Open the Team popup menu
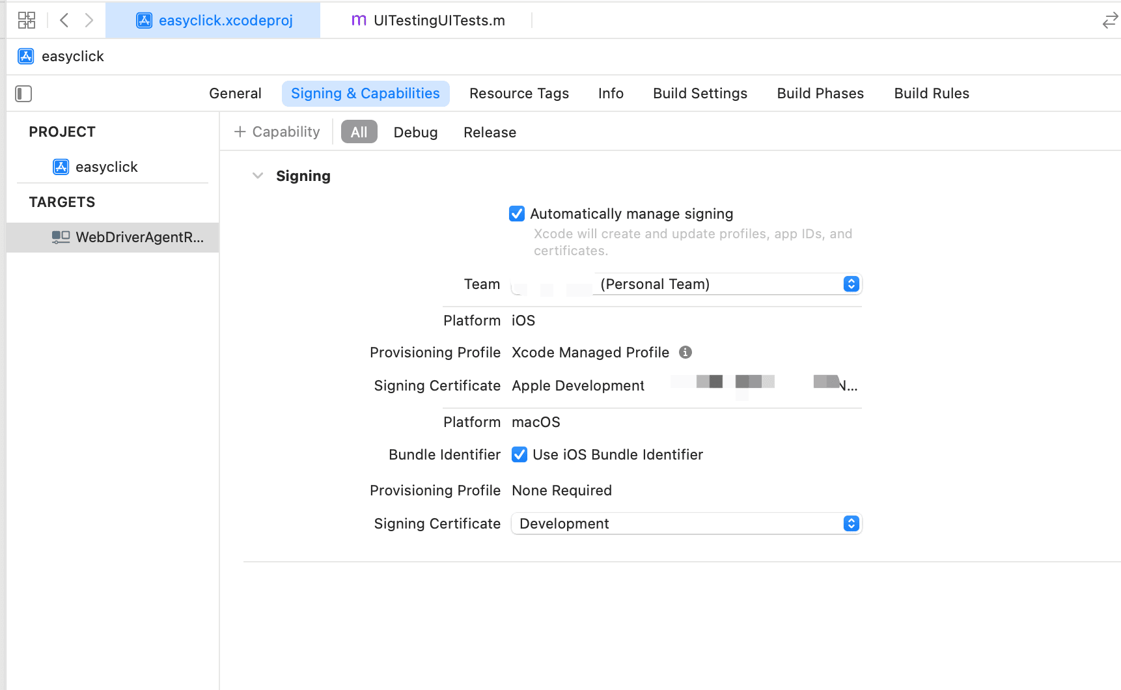Screen dimensions: 1121x690 pyautogui.click(x=686, y=284)
